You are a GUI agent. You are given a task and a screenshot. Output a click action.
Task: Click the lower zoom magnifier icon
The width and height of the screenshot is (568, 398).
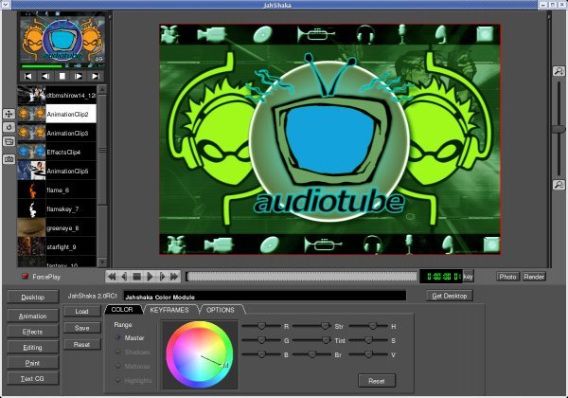559,185
